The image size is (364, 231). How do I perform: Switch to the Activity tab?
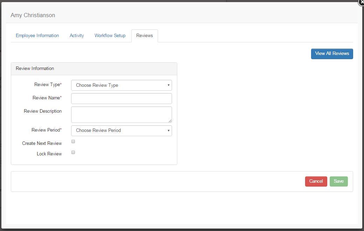(77, 35)
